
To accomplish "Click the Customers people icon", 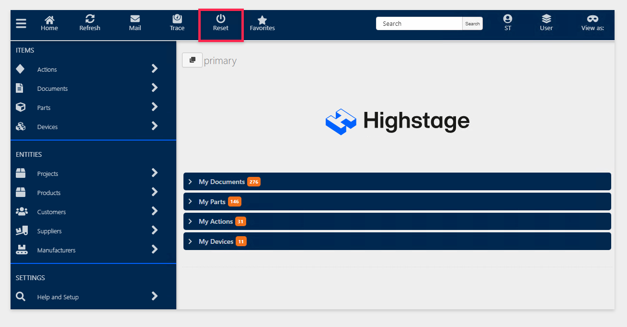I will [x=21, y=211].
